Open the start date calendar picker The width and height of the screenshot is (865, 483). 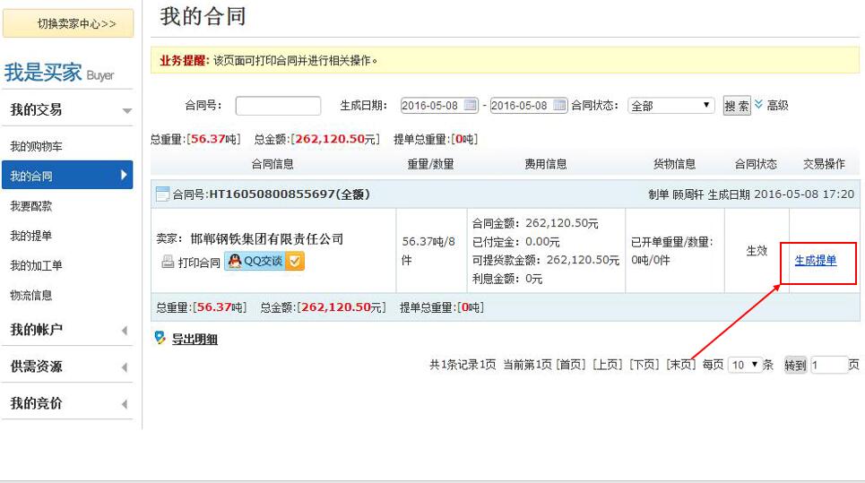471,105
